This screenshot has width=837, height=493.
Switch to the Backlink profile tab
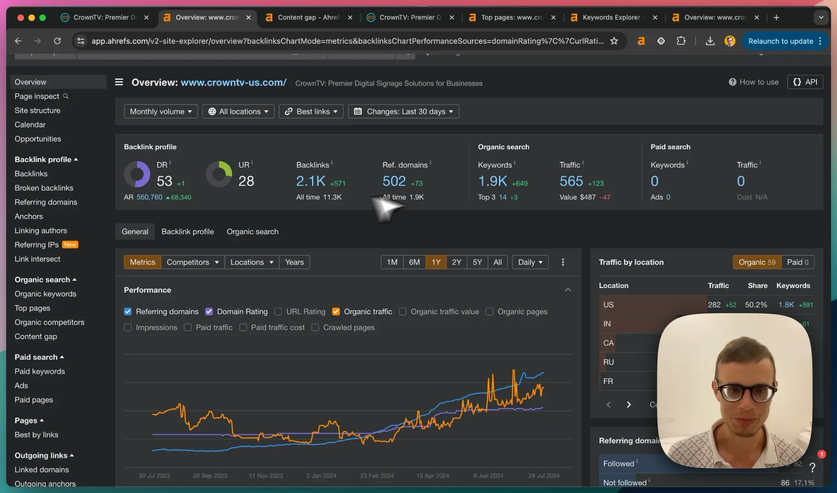coord(187,231)
